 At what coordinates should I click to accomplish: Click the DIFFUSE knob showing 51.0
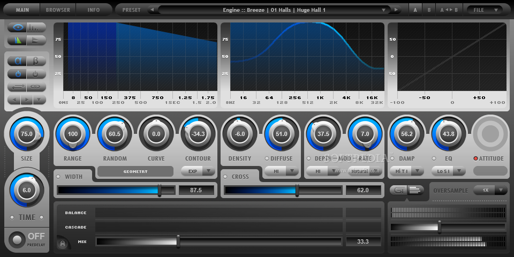click(x=282, y=134)
